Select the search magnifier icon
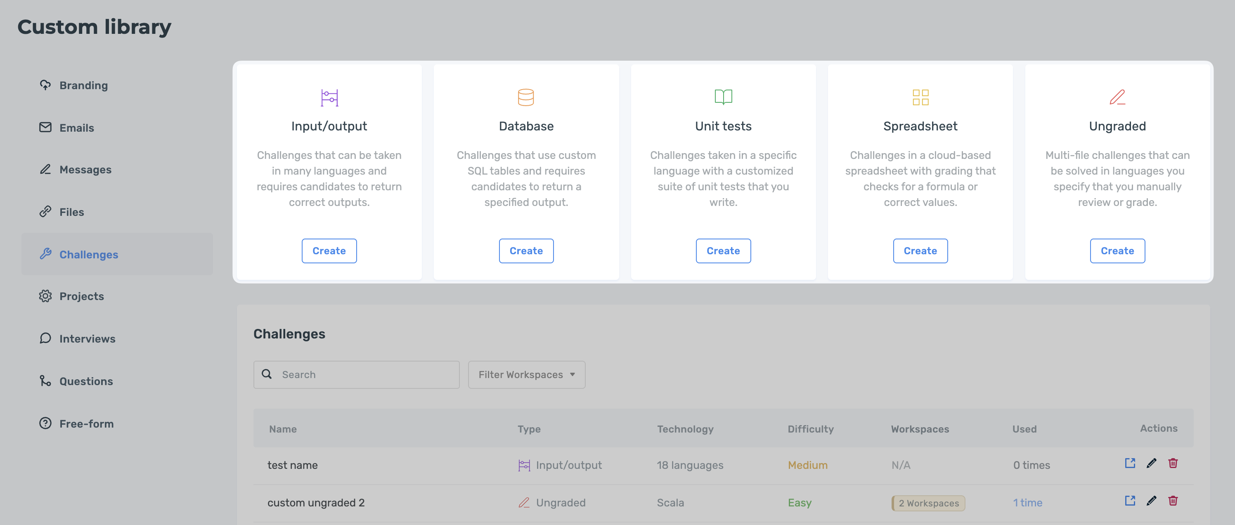The width and height of the screenshot is (1235, 525). (x=267, y=374)
